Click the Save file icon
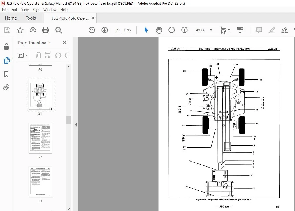The width and height of the screenshot is (295, 211). coord(7,30)
